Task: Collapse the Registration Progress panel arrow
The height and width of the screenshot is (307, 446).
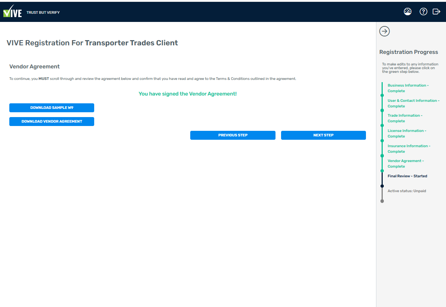Action: pyautogui.click(x=385, y=31)
